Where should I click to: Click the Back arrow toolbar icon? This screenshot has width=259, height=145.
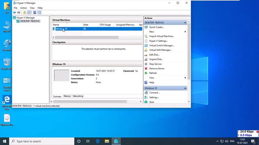[15, 12]
